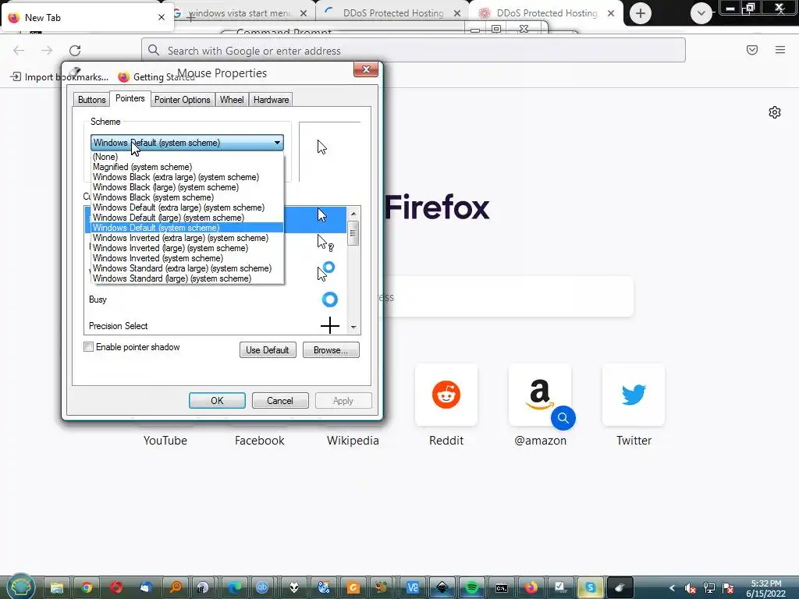Screen dimensions: 799x599
Task: Open Skype from the taskbar
Action: tap(590, 588)
